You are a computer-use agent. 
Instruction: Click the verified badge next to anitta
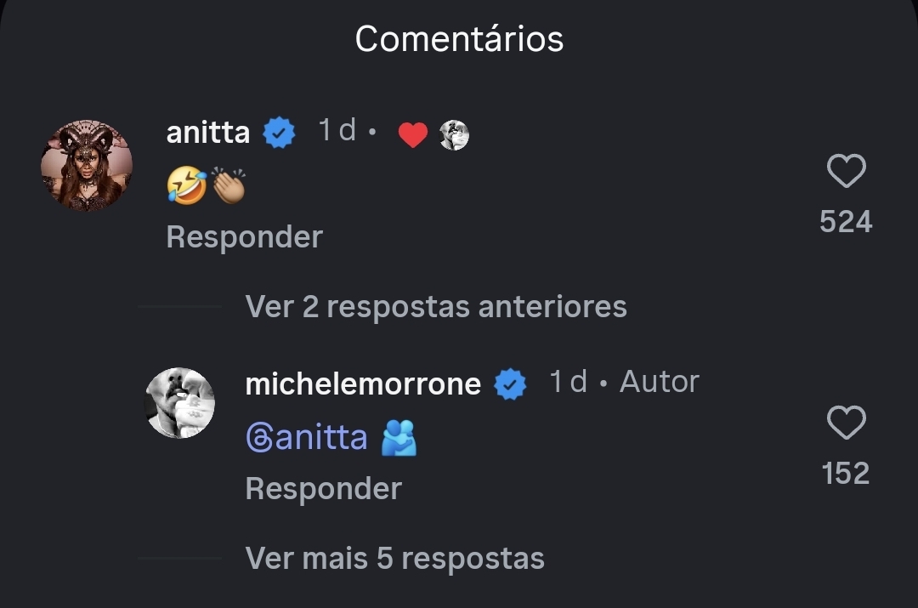[279, 133]
